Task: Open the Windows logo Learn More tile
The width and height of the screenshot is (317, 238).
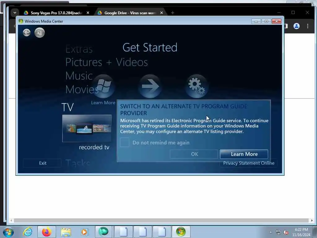Action: (103, 86)
